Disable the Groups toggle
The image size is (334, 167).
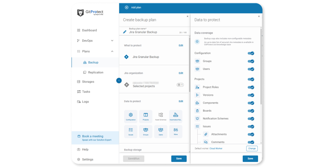click(251, 61)
